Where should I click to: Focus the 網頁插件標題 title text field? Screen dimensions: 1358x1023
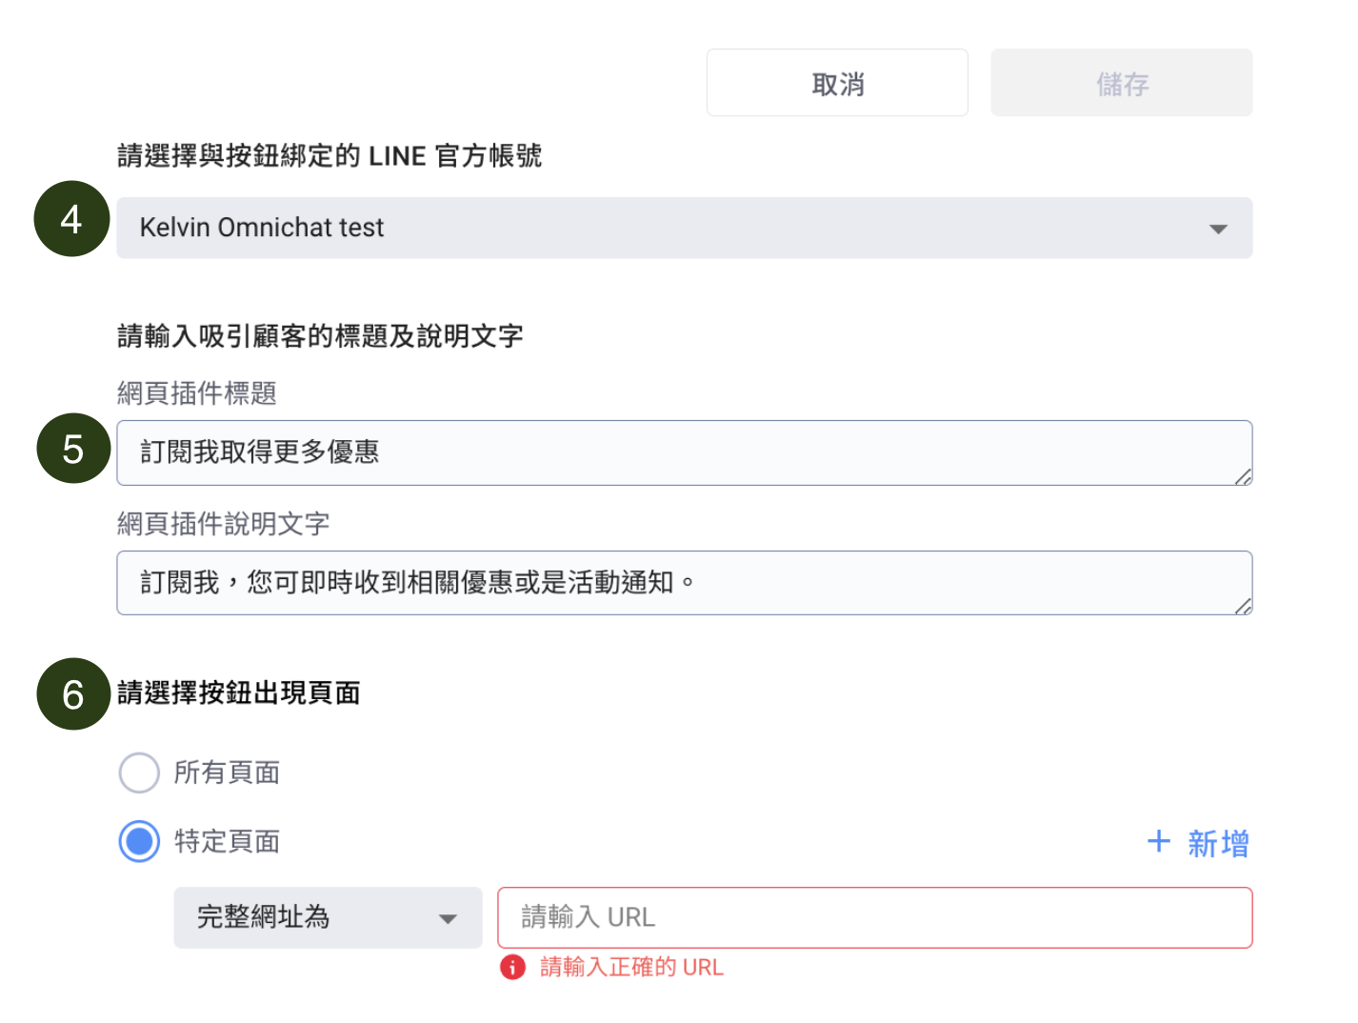[x=667, y=452]
